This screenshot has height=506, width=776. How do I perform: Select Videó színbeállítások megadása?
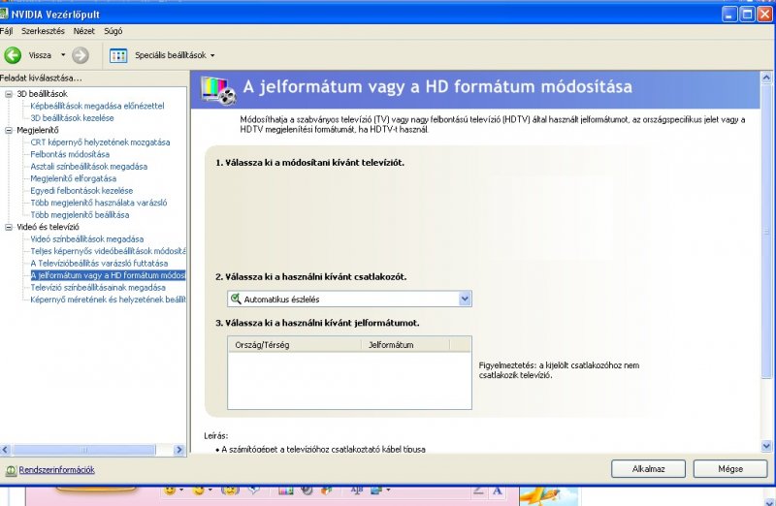87,238
